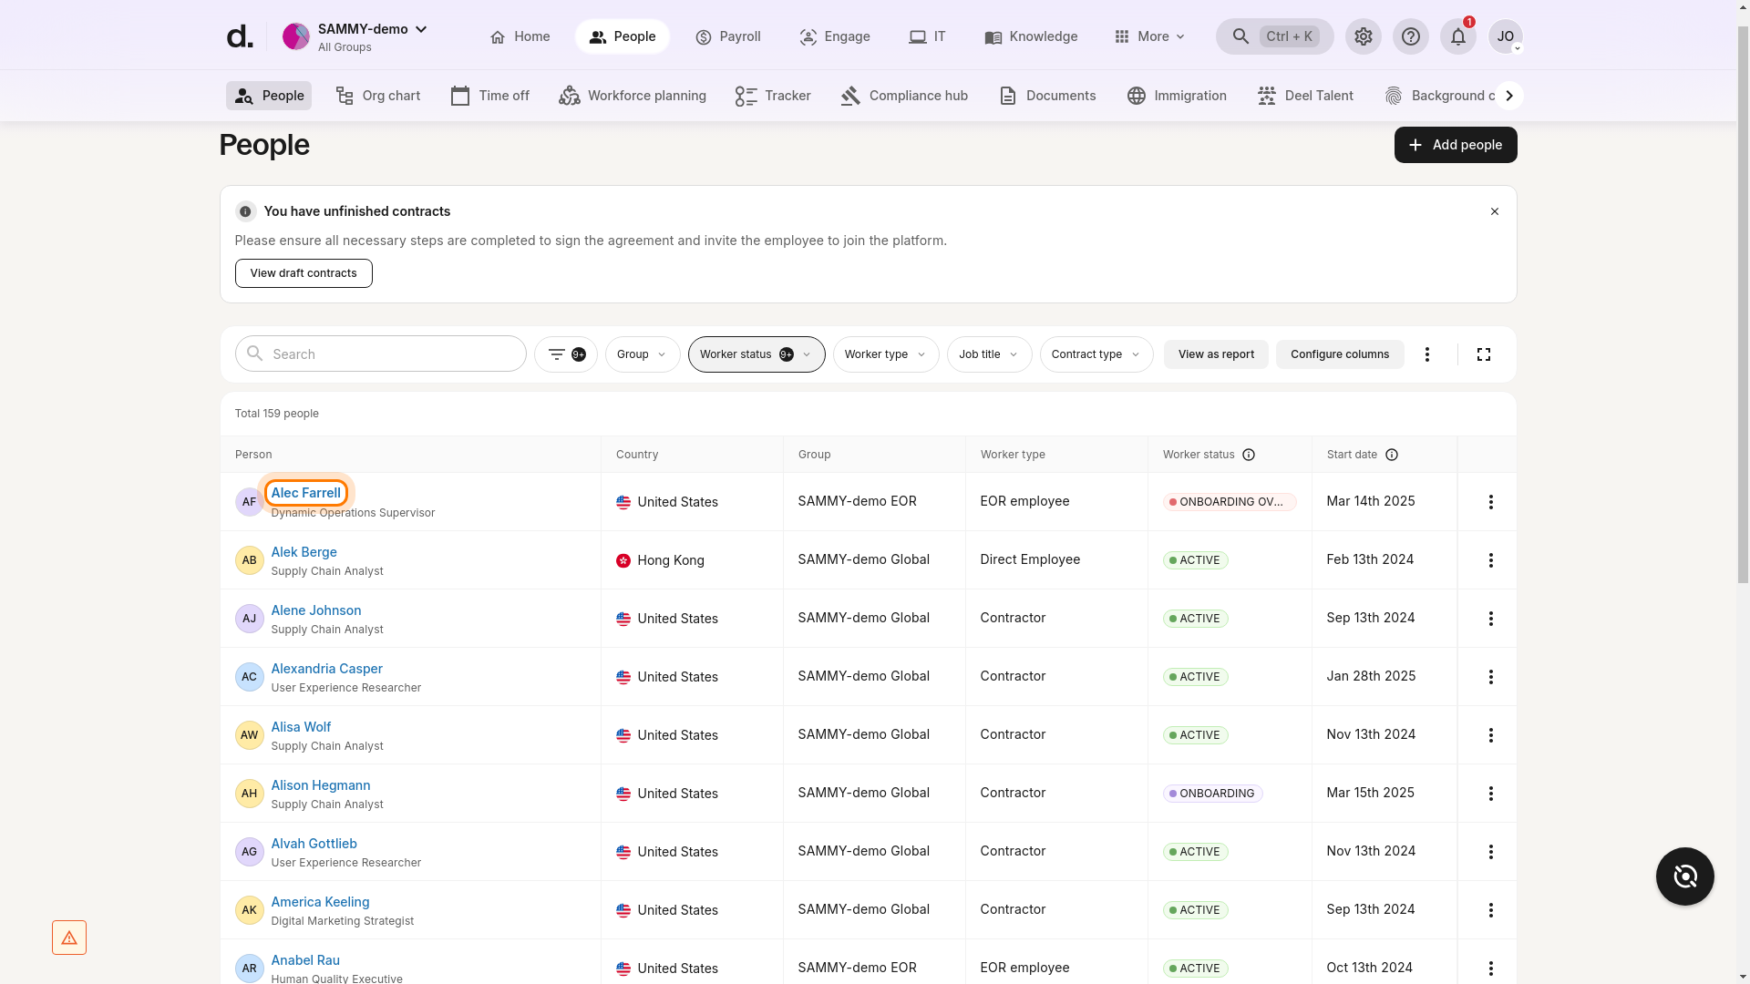Click into the people Search field
The width and height of the screenshot is (1750, 984).
[381, 354]
